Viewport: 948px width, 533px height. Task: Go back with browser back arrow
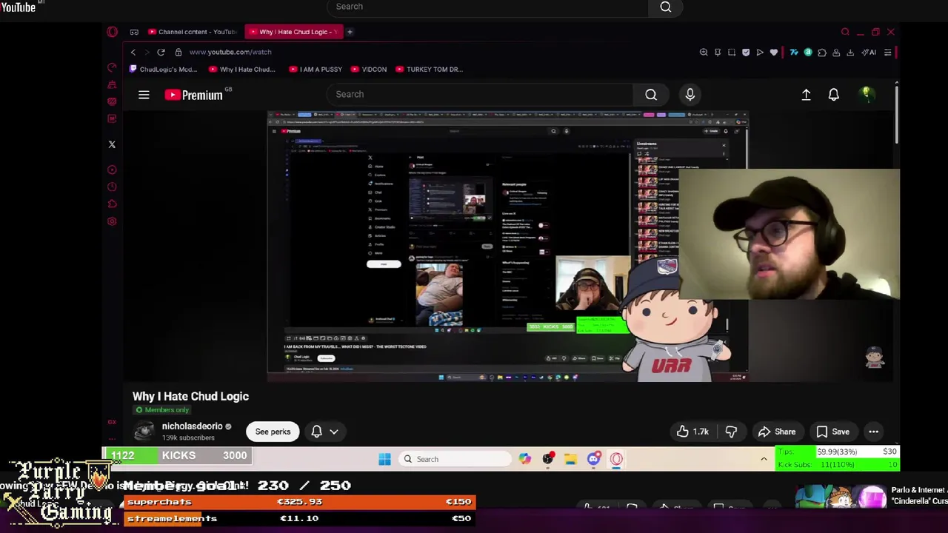click(133, 52)
